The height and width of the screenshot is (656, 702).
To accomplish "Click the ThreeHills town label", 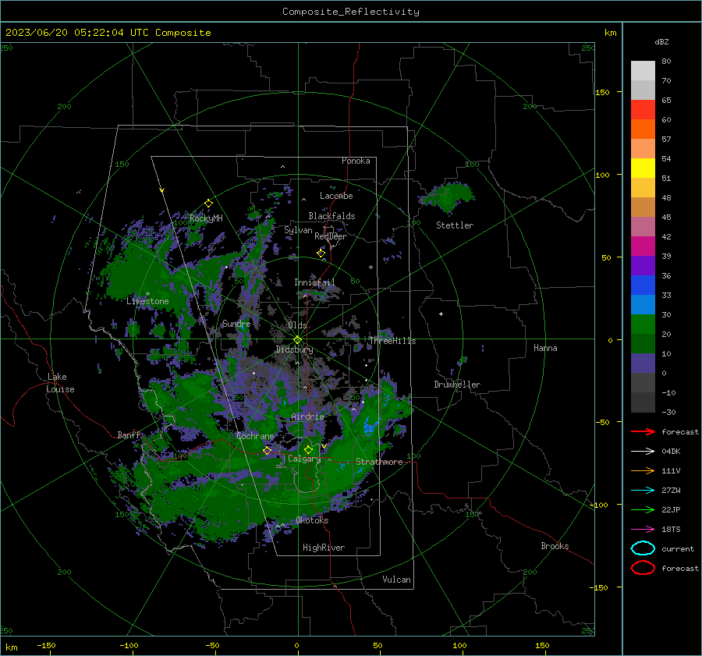I will (392, 341).
